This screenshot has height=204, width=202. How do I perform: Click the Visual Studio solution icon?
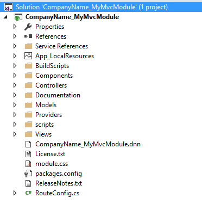pyautogui.click(x=9, y=7)
